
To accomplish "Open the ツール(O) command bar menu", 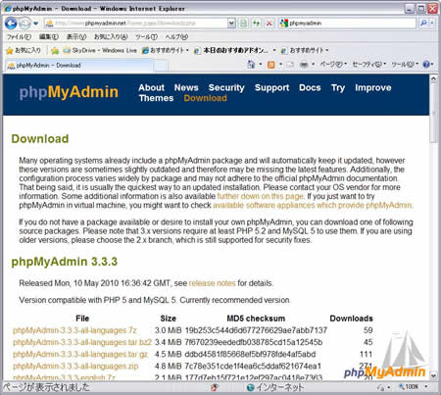I will pos(405,65).
